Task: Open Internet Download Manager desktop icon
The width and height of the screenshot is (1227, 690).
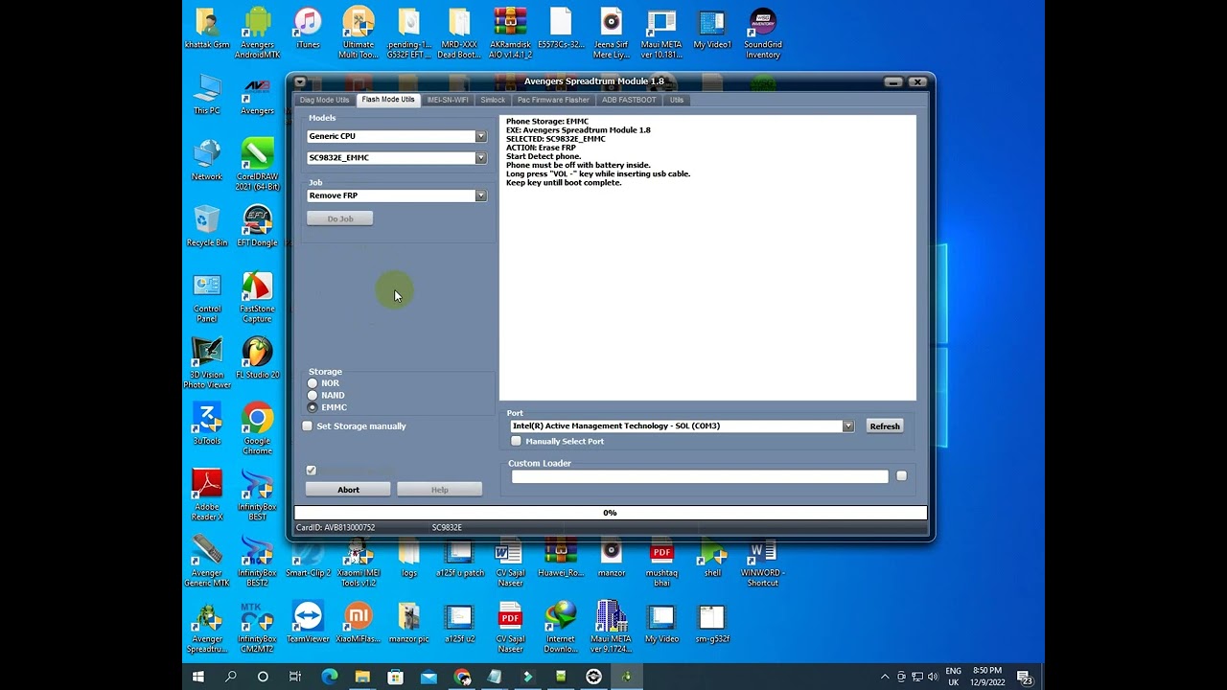Action: (561, 628)
